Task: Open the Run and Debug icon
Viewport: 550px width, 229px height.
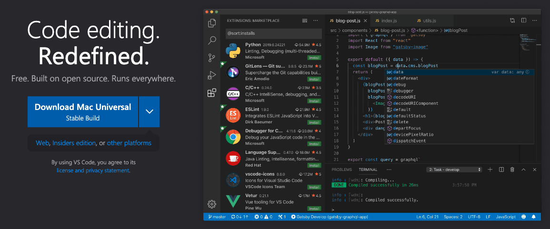Action: [x=212, y=75]
